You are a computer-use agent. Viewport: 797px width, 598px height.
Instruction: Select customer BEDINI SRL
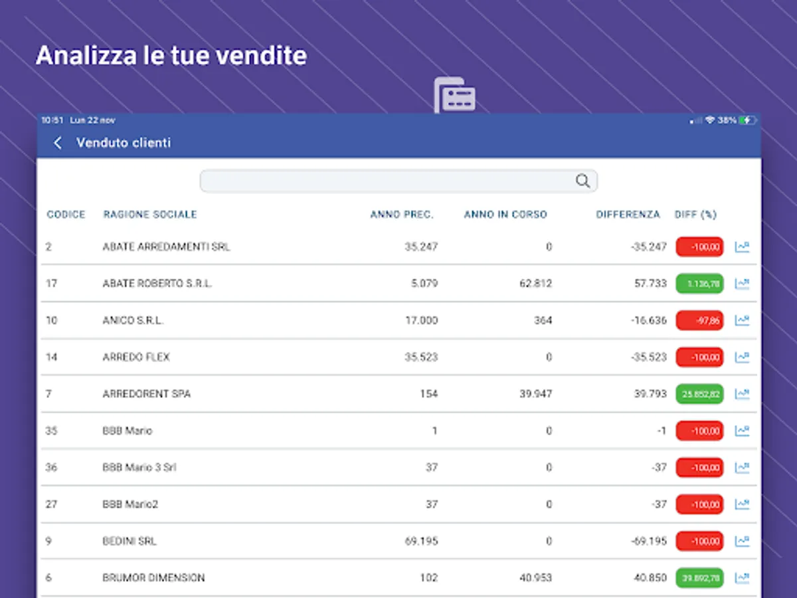[x=130, y=541]
